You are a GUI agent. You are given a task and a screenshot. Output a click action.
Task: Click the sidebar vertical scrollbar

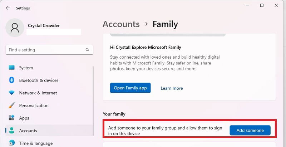click(x=93, y=101)
